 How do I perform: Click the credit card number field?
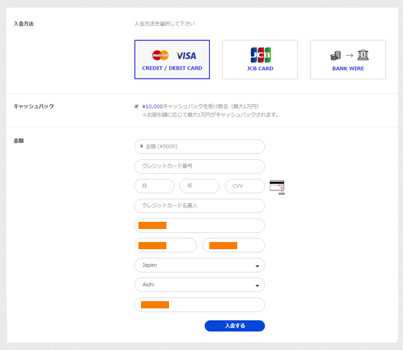coord(200,167)
